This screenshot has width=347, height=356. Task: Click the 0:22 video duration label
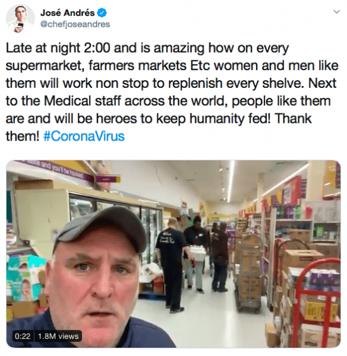point(23,336)
